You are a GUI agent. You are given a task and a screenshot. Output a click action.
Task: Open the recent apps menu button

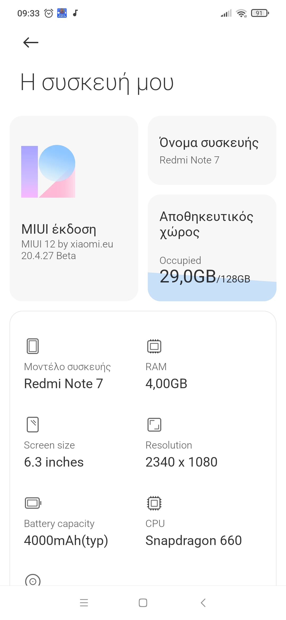point(84,603)
